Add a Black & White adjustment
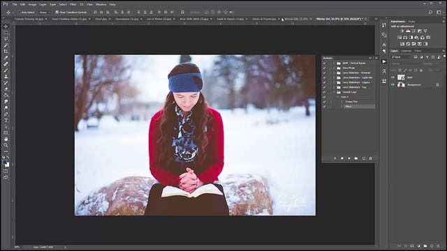Screen dimensions: 447x251 (411, 38)
